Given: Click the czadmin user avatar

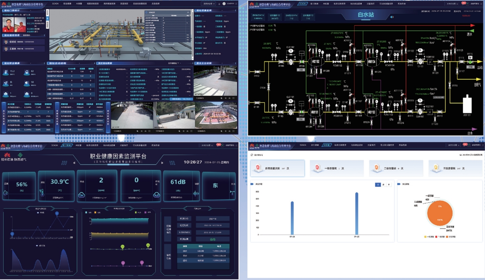Looking at the screenshot, I should [224, 4].
